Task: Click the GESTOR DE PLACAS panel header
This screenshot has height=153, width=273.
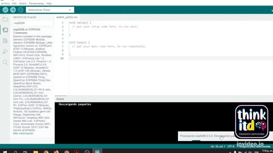Action: pyautogui.click(x=25, y=17)
